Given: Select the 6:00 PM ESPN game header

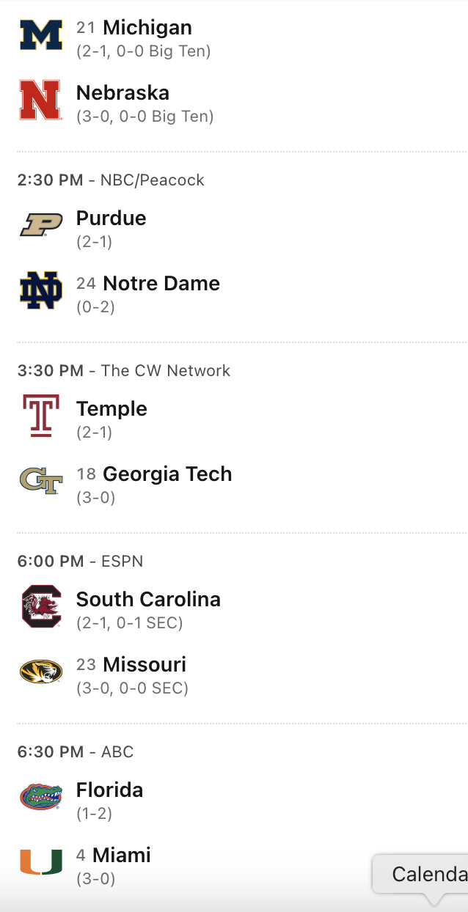Looking at the screenshot, I should pos(80,562).
